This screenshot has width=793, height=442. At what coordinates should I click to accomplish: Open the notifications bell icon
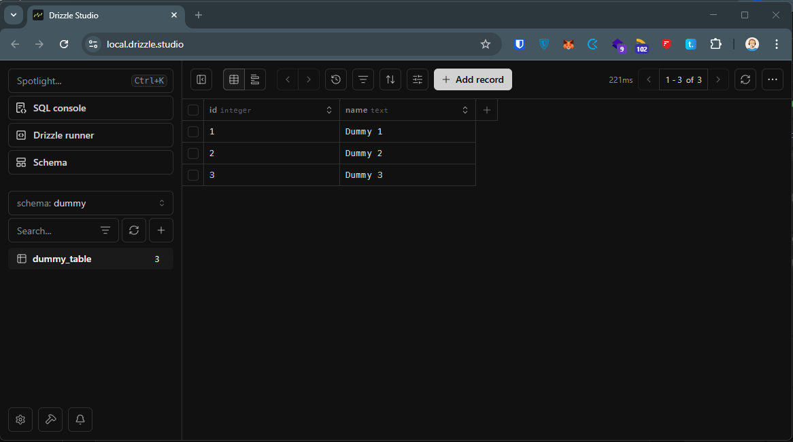point(80,420)
